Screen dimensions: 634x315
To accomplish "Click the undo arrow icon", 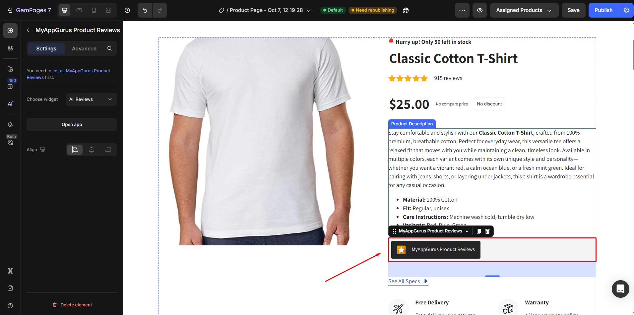I will (145, 10).
